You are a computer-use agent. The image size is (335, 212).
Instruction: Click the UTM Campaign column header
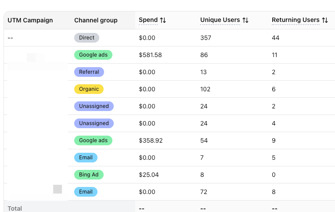tap(30, 20)
